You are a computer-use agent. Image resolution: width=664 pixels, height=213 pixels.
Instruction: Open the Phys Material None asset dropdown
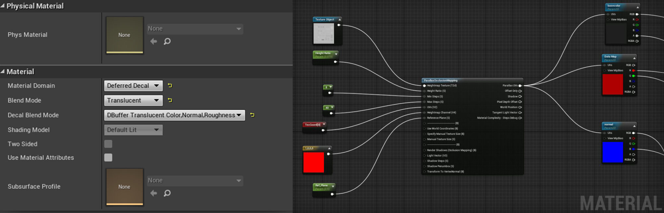(195, 29)
